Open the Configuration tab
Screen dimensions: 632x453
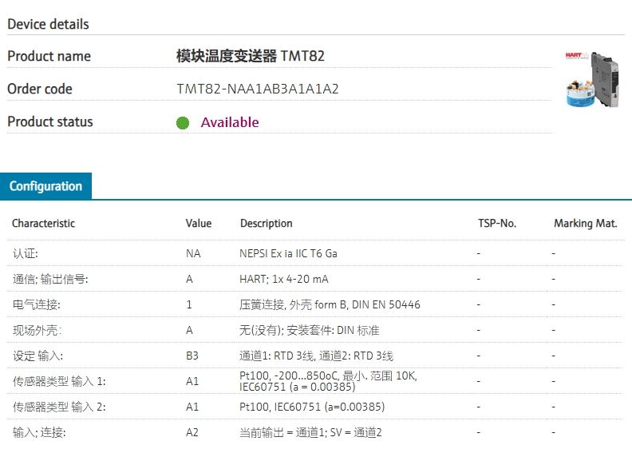coord(46,186)
